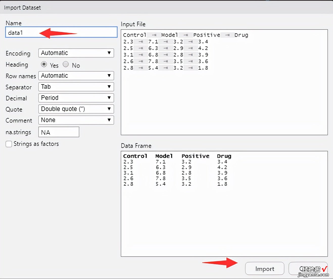
Task: Click the value 7.1 in Data Frame preview
Action: [160, 162]
